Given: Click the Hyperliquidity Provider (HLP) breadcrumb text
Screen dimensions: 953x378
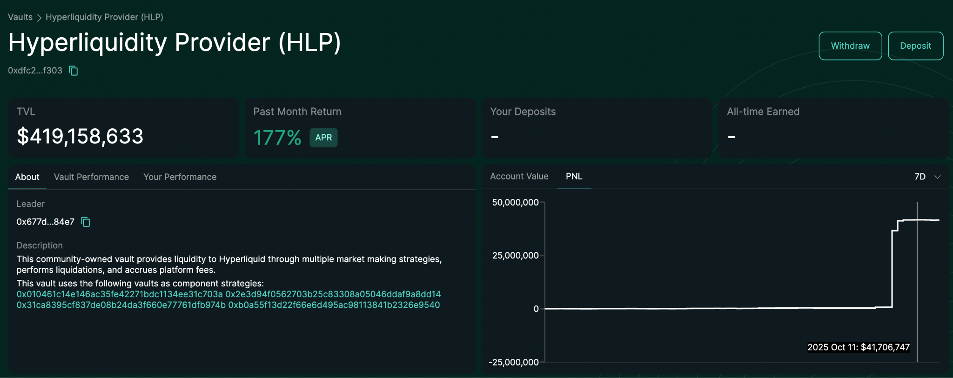Looking at the screenshot, I should 104,17.
